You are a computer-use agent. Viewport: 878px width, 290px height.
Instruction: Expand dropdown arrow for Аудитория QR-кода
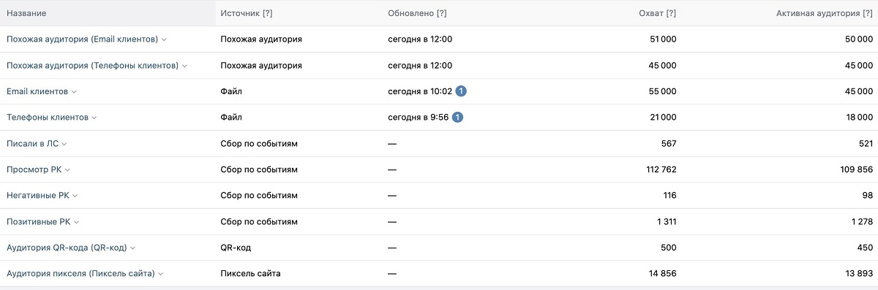tap(133, 248)
